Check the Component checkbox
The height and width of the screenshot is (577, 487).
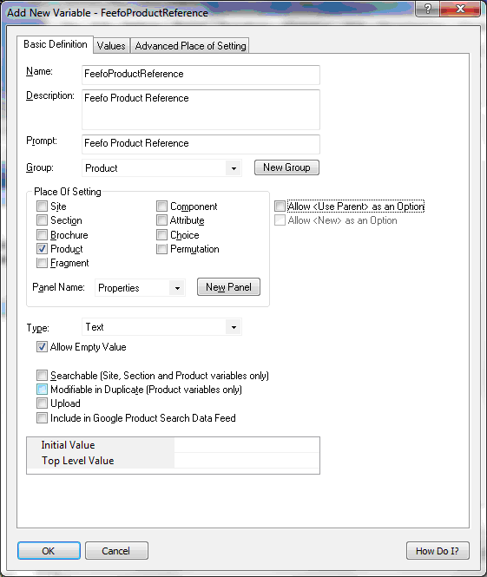(x=161, y=207)
